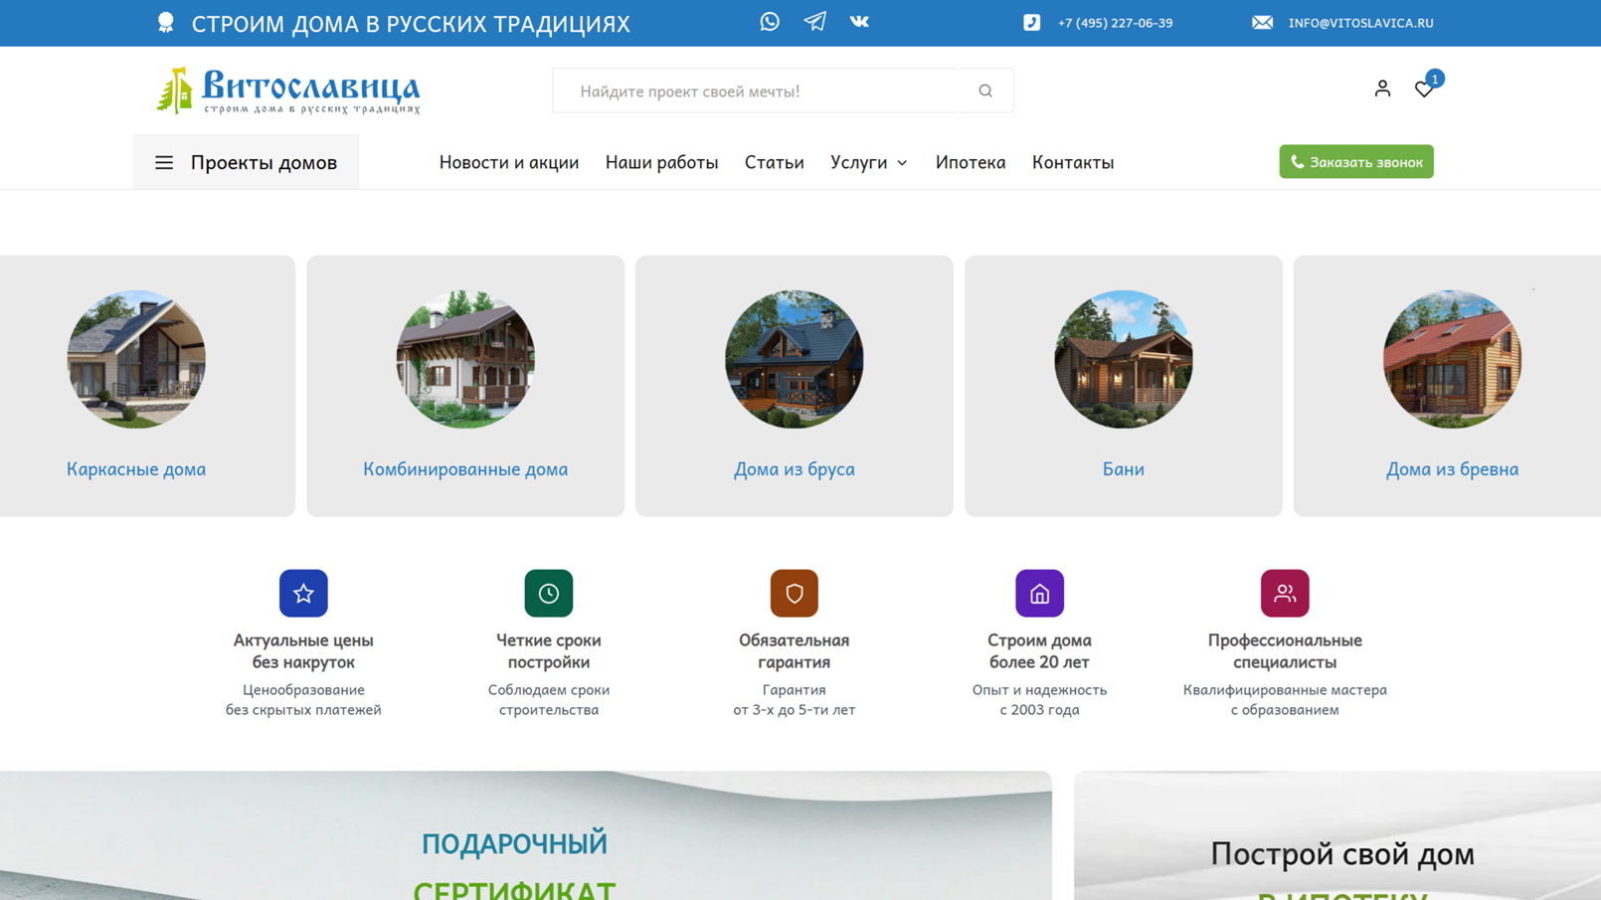
Task: Click the Дома из бревна round photo
Action: (x=1452, y=359)
